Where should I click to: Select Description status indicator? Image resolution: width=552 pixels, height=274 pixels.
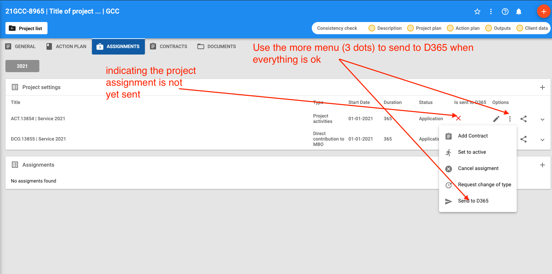pos(385,28)
